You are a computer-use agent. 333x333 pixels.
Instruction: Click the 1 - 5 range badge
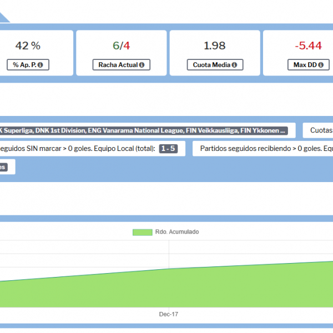point(168,149)
